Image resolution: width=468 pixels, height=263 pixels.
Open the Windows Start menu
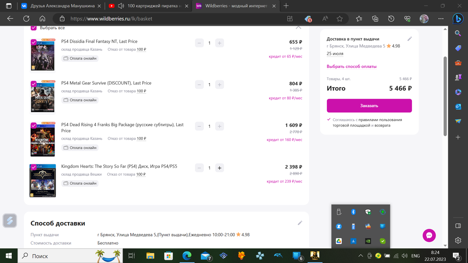[8, 256]
